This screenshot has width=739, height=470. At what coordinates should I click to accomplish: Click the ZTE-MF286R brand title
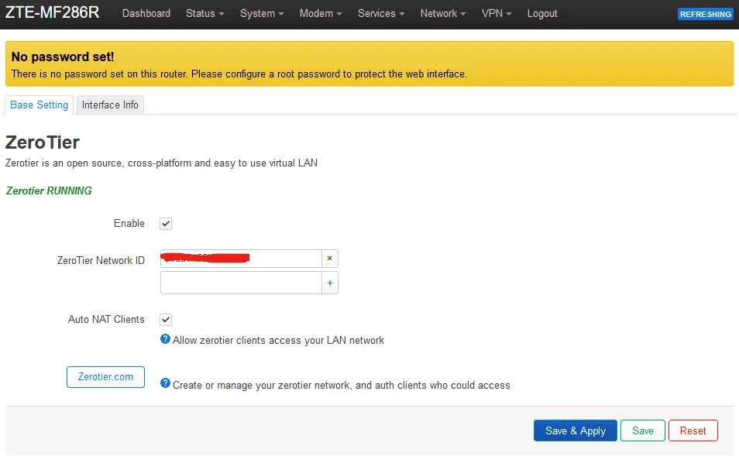pyautogui.click(x=53, y=12)
